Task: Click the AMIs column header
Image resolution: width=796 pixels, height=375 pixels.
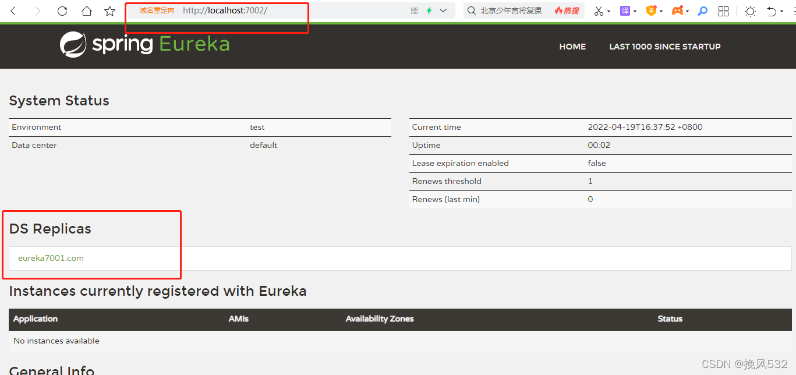Action: [239, 319]
